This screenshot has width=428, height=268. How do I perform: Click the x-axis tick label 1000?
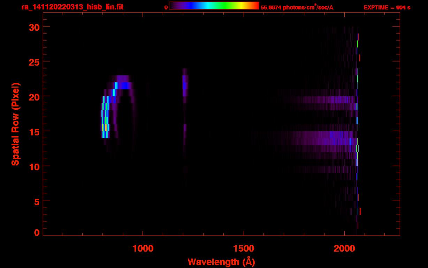coord(143,248)
